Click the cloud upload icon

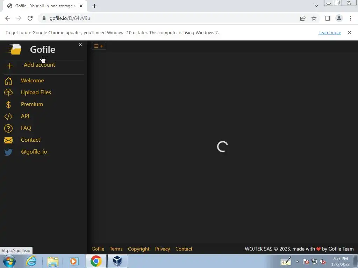coord(8,92)
